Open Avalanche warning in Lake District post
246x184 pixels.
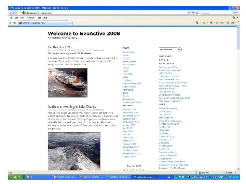72,107
